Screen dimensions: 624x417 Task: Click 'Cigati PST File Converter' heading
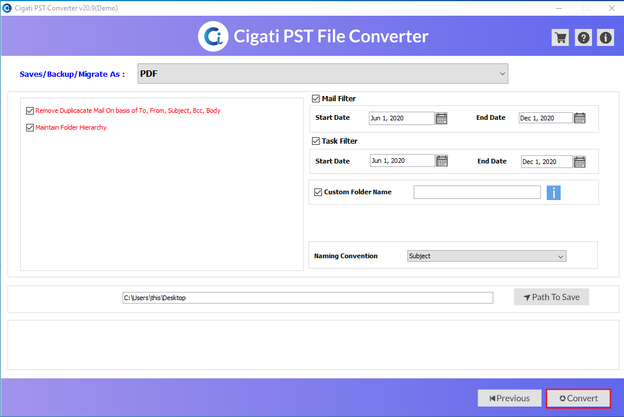[331, 36]
